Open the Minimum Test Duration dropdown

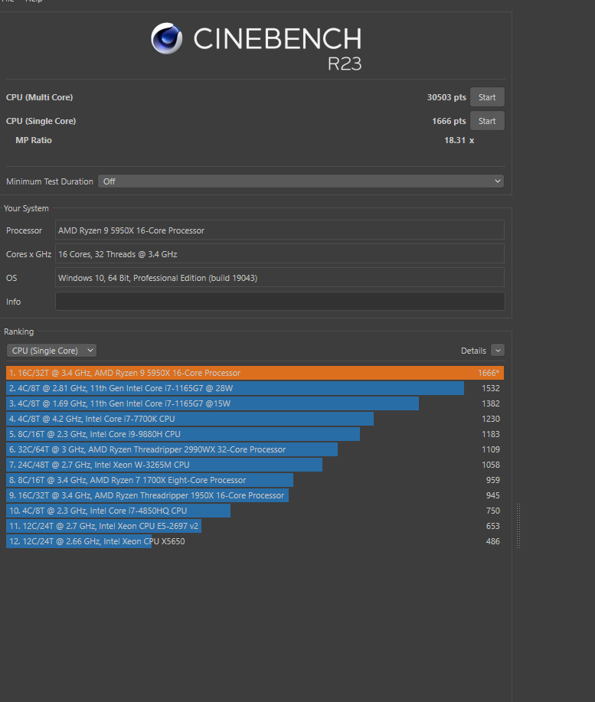pos(301,181)
